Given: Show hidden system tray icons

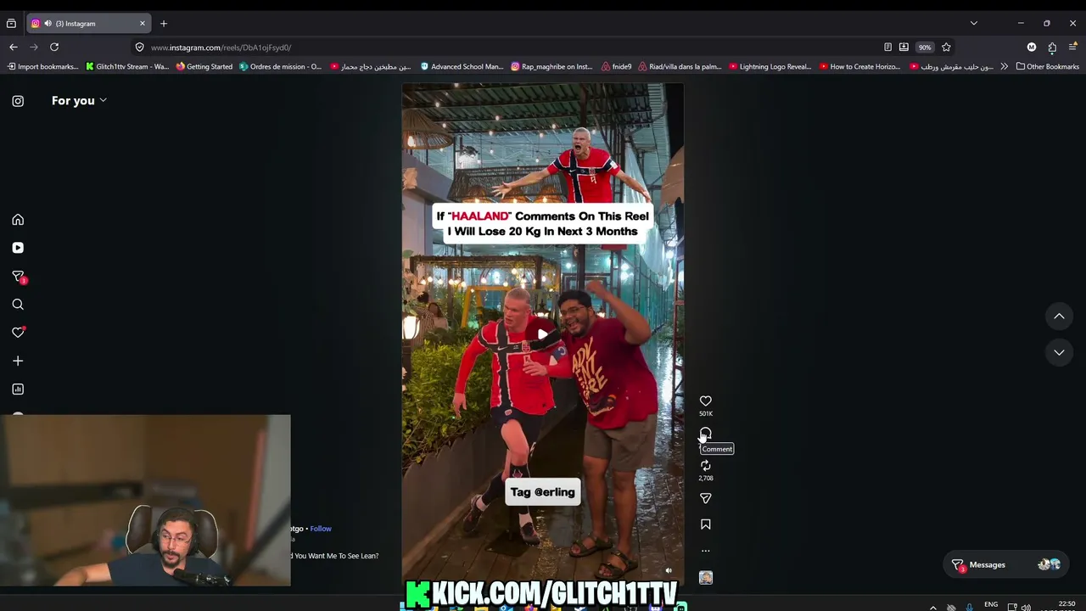Looking at the screenshot, I should click(x=933, y=607).
